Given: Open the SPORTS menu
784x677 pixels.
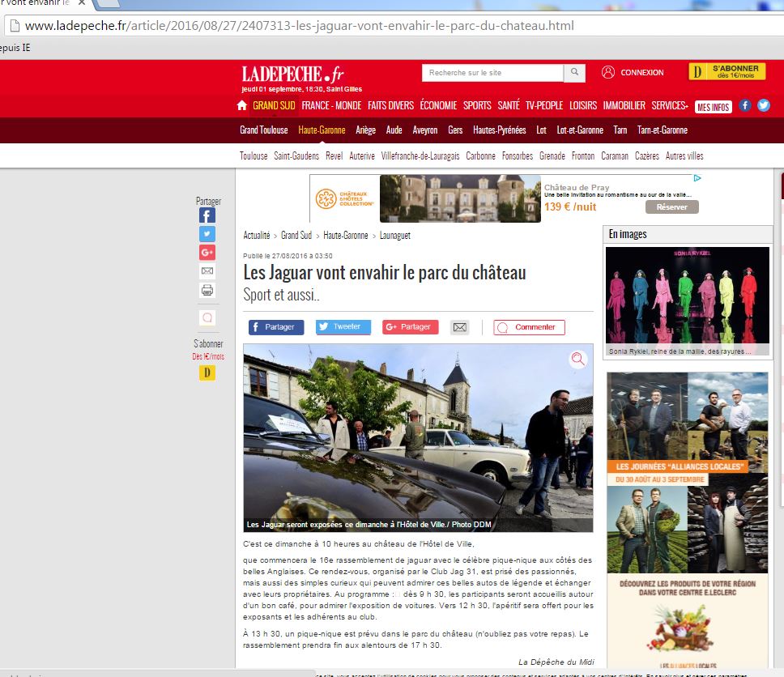Looking at the screenshot, I should 477,105.
